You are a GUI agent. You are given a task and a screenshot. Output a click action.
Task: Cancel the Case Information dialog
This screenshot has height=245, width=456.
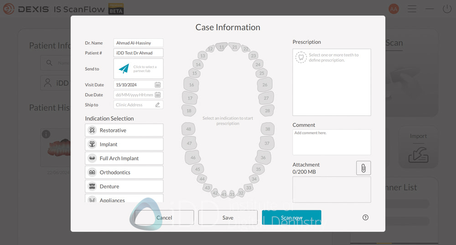(x=164, y=217)
